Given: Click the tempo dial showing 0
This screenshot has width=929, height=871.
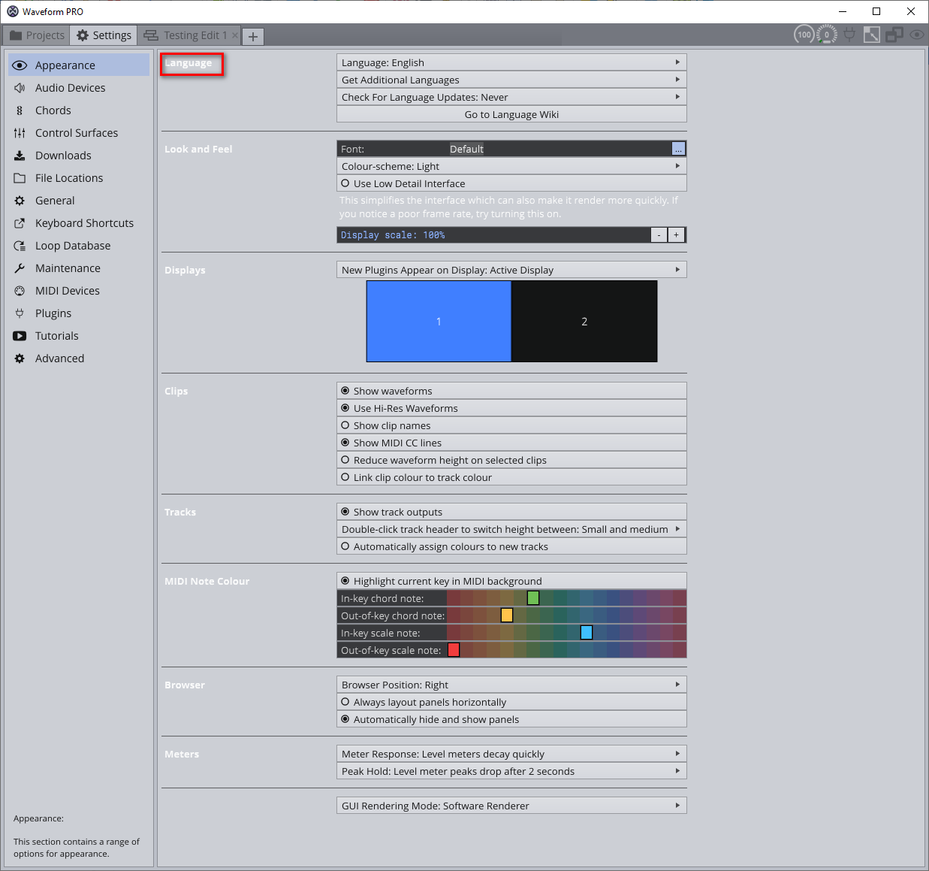Looking at the screenshot, I should pyautogui.click(x=827, y=35).
